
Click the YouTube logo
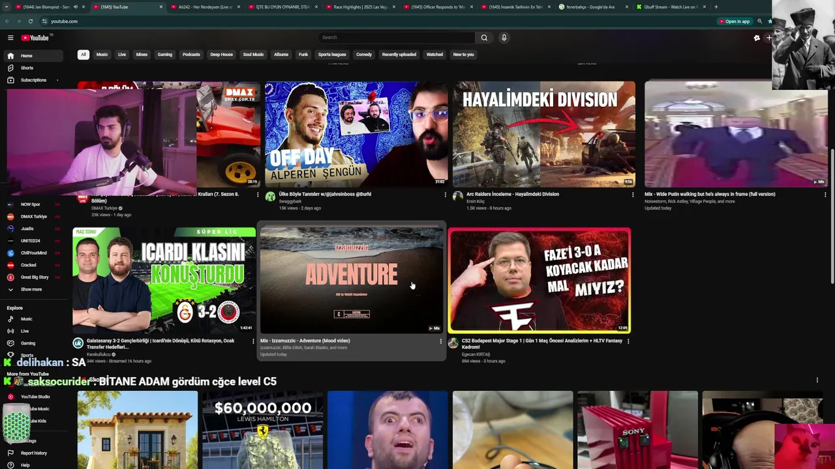click(x=35, y=38)
